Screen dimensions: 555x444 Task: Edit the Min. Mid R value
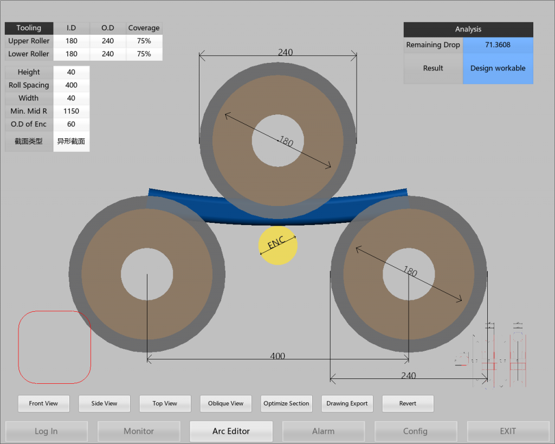(71, 111)
